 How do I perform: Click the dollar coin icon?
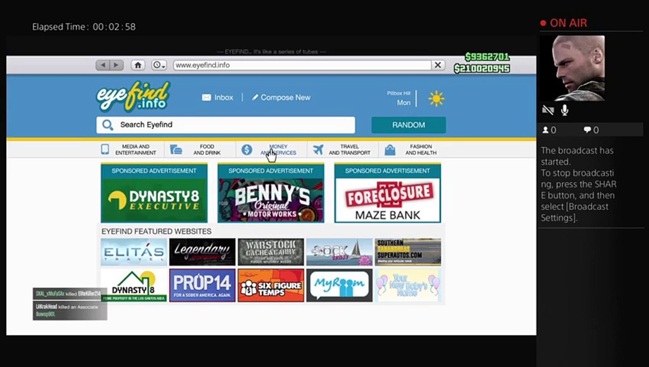[247, 149]
